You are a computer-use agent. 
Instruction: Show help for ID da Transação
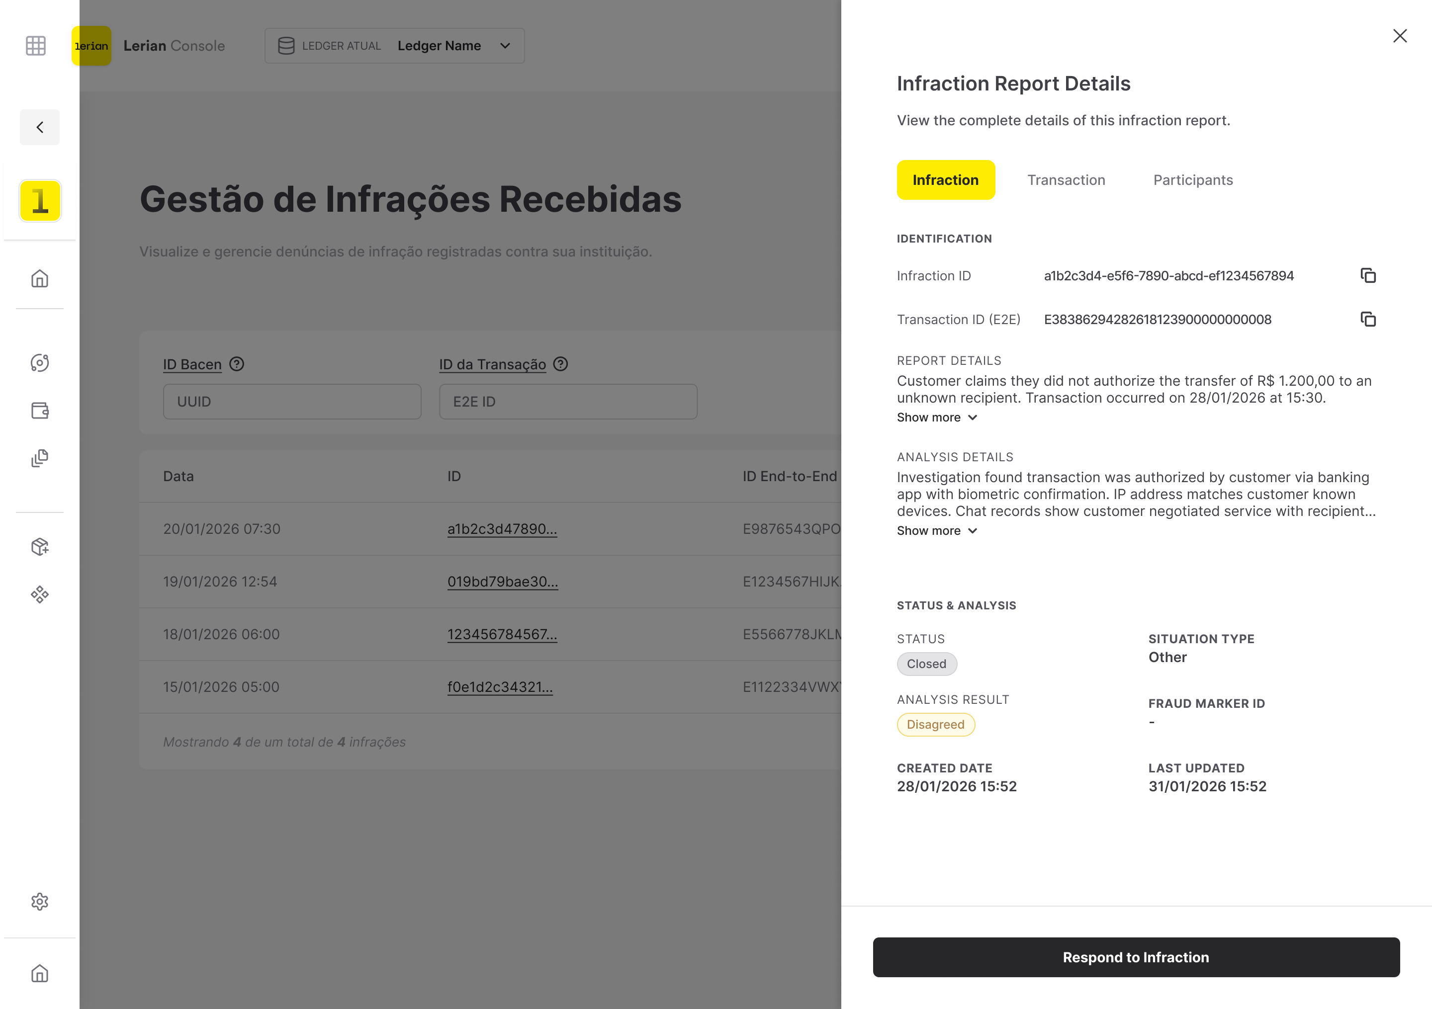[561, 364]
